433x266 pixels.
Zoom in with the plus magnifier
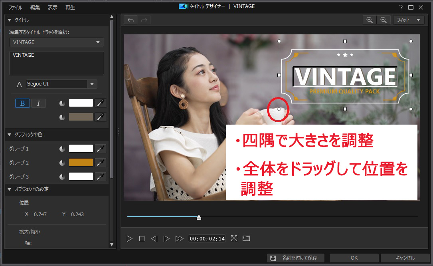383,20
